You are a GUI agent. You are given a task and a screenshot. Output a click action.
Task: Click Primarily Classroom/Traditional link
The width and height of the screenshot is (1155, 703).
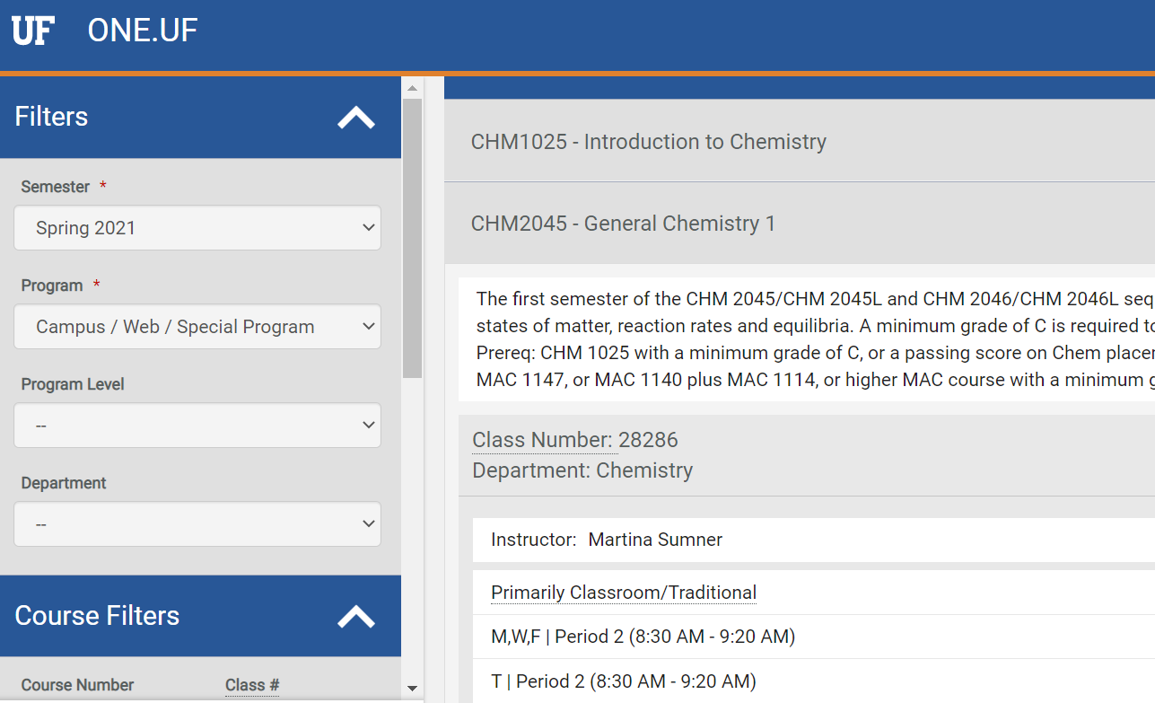pyautogui.click(x=624, y=593)
